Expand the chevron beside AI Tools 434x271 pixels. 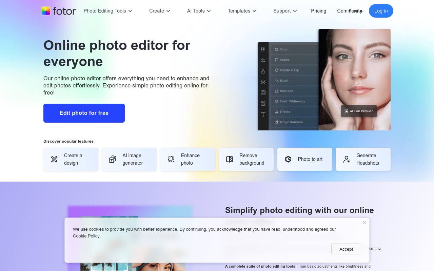coord(209,11)
